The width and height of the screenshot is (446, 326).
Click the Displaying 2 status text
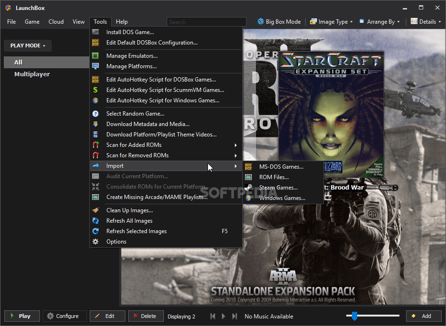click(x=181, y=317)
